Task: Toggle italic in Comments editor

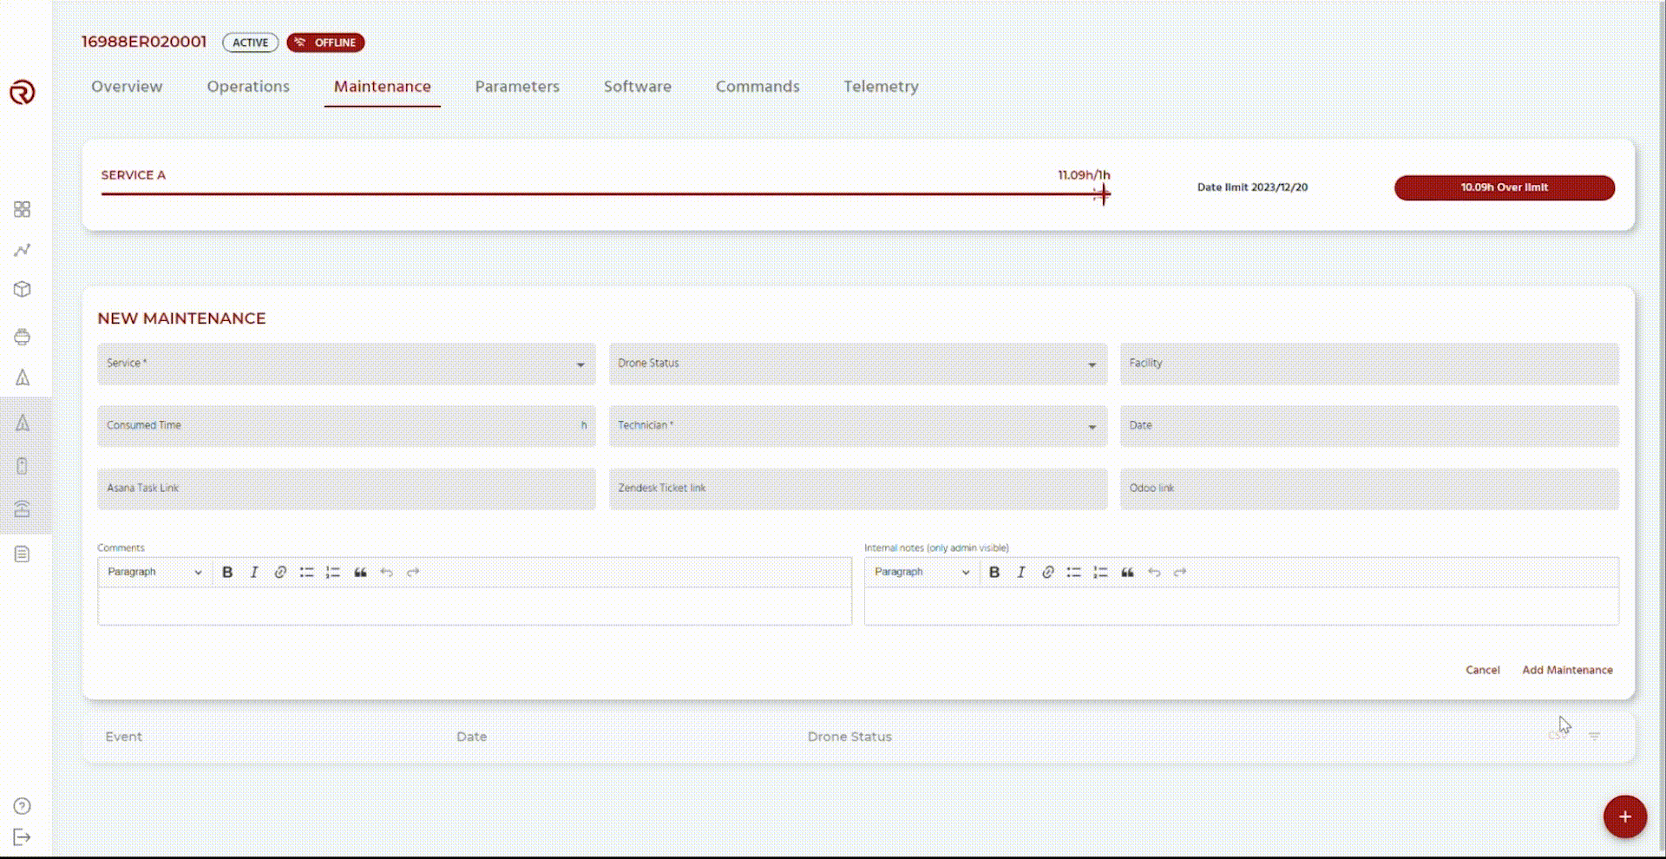Action: 254,572
